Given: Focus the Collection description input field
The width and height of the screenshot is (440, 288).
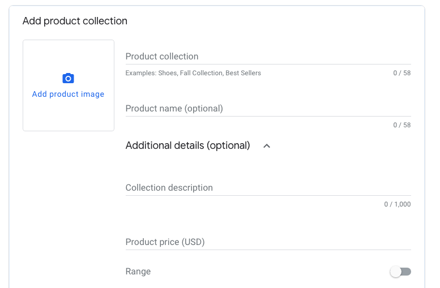Looking at the screenshot, I should tap(267, 188).
